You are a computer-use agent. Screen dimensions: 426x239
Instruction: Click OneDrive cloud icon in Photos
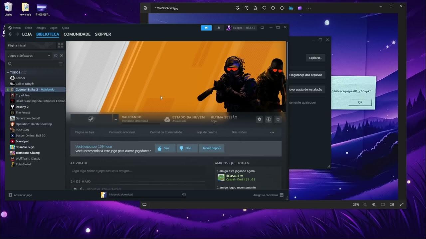pyautogui.click(x=291, y=8)
